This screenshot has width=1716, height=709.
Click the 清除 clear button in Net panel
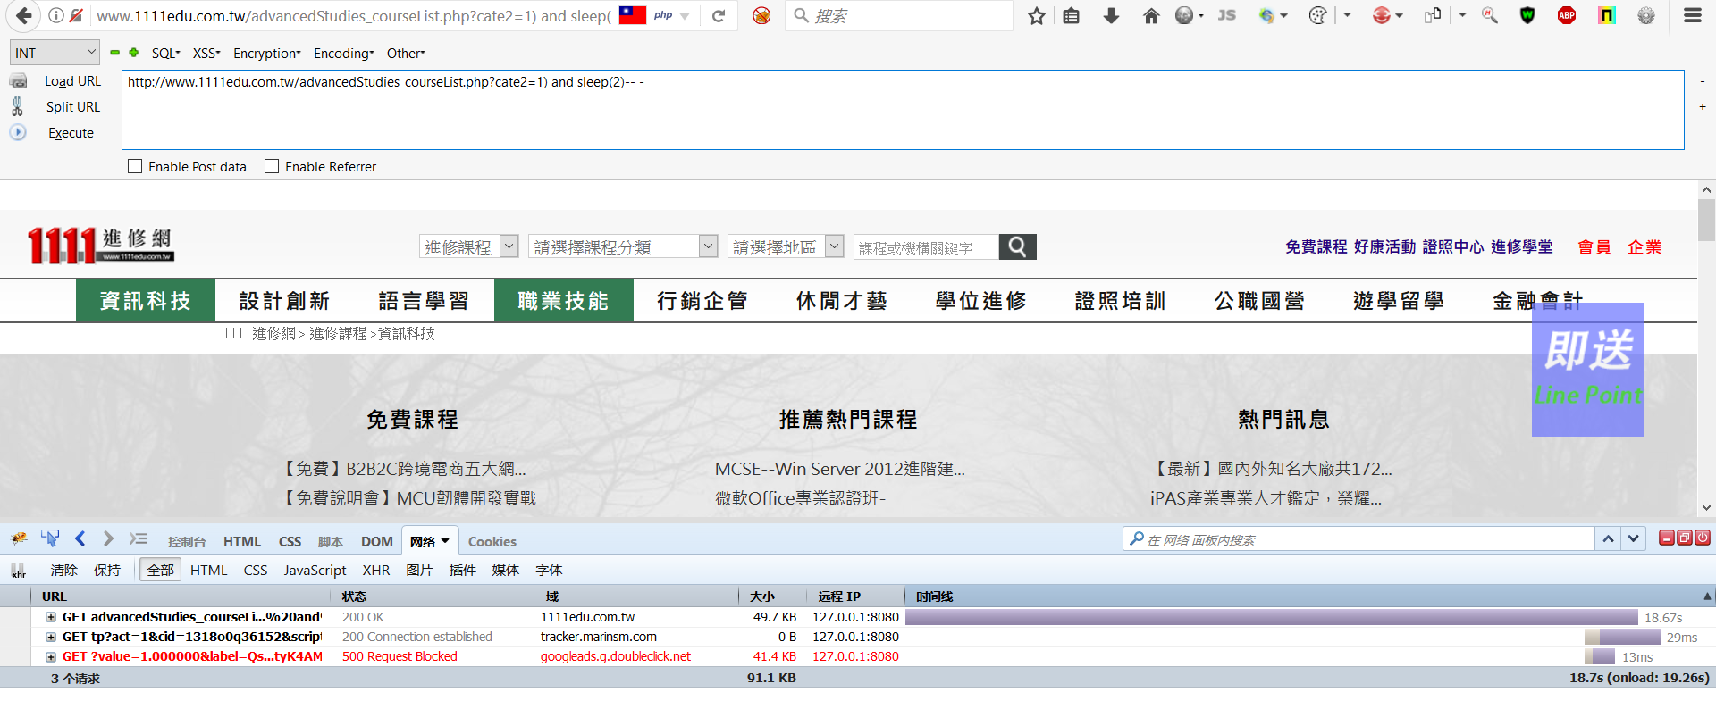(x=64, y=570)
